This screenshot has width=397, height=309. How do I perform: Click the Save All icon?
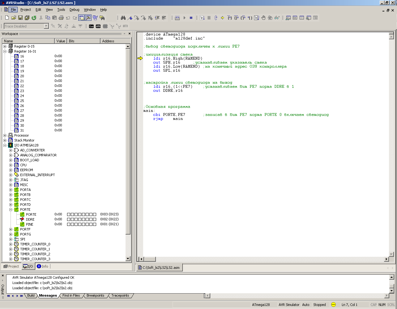pyautogui.click(x=27, y=18)
